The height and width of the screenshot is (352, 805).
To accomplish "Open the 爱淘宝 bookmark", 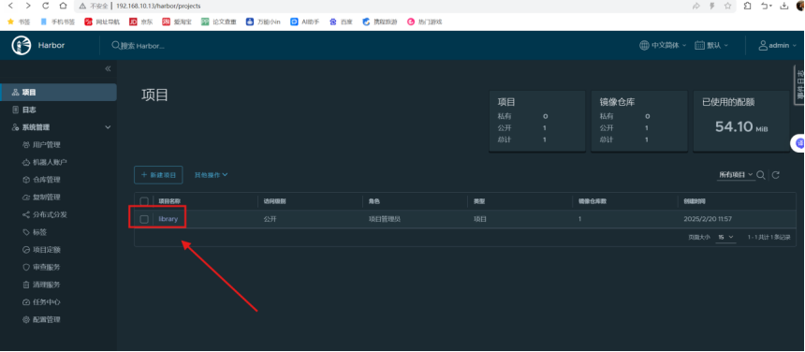I will coord(177,22).
